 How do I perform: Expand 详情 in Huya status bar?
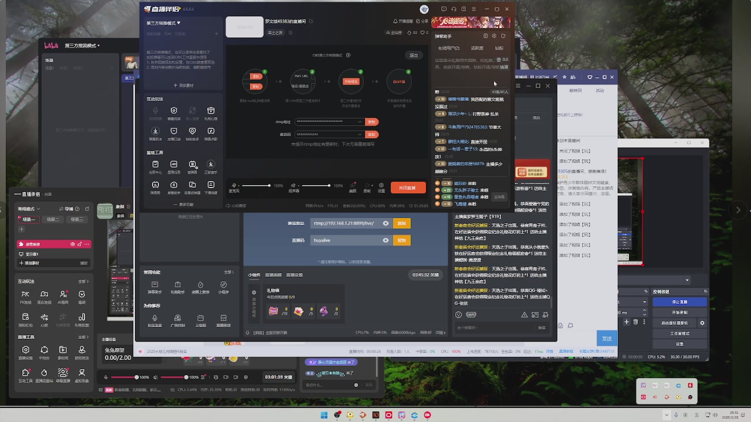(441, 332)
